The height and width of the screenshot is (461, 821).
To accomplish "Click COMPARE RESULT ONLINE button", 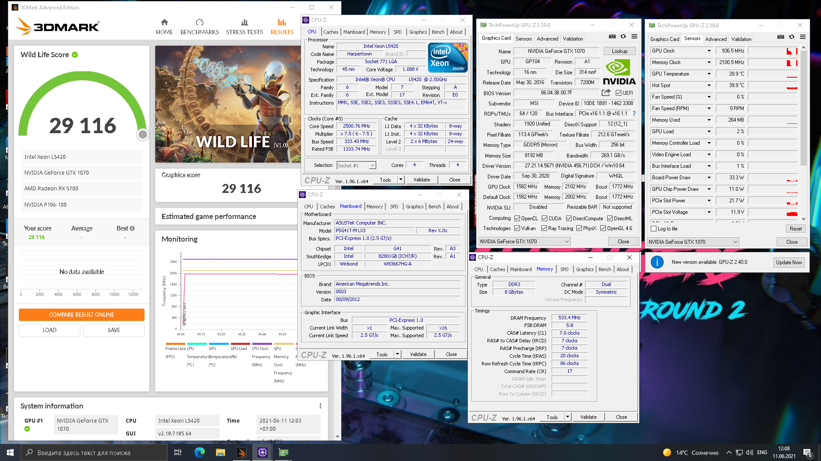I will pyautogui.click(x=82, y=315).
